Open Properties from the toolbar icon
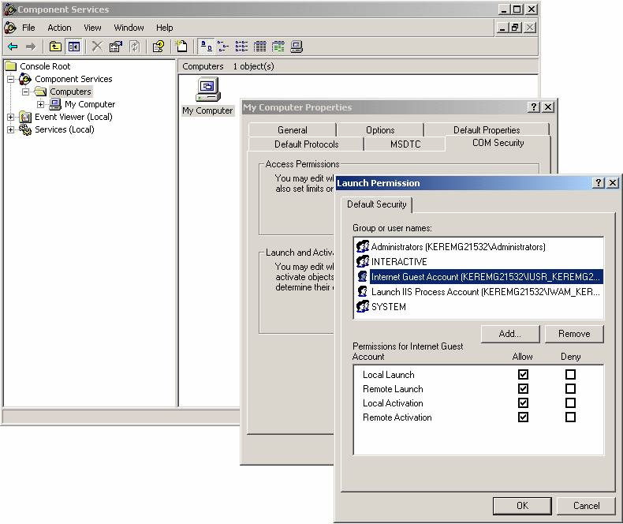Screen dimensions: 623x524 click(116, 47)
